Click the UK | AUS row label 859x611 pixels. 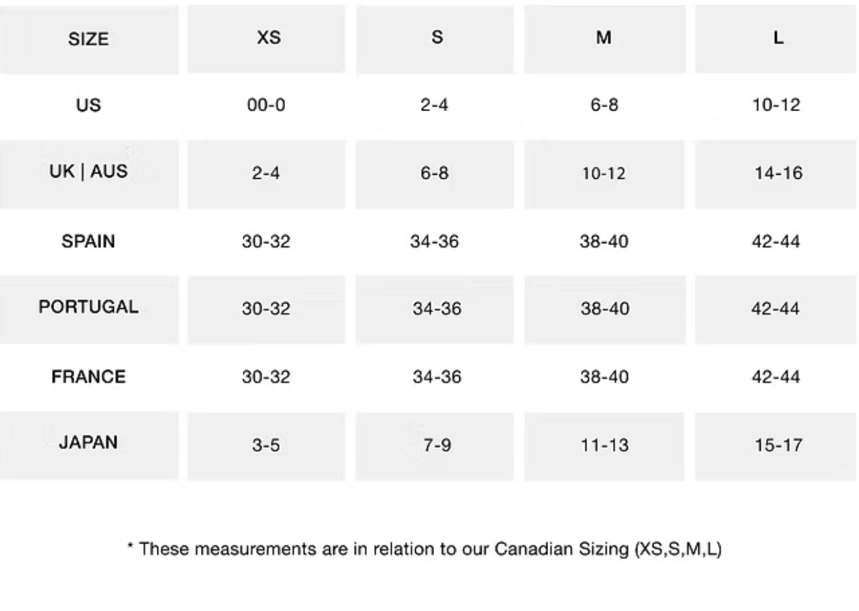(89, 172)
